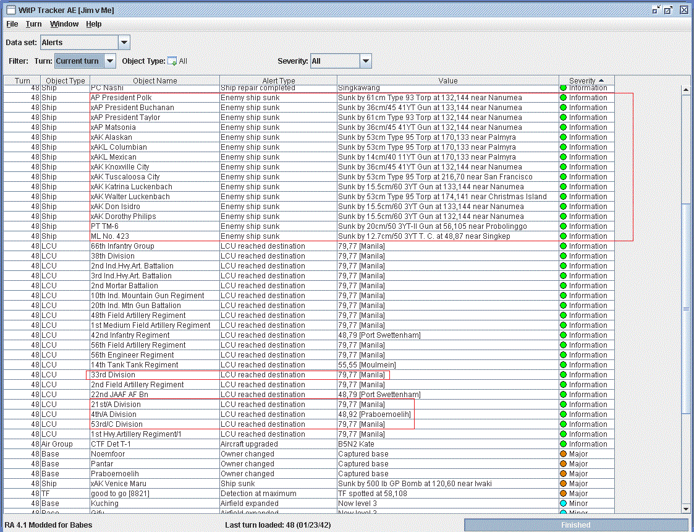Open the Turn menu
Viewport: 694px width, 532px height.
click(x=33, y=24)
